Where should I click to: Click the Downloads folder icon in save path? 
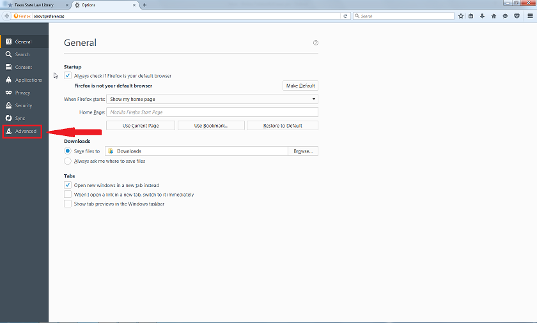(111, 151)
